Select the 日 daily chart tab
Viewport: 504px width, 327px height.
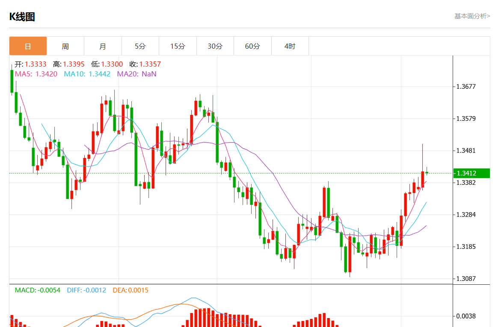pos(28,46)
